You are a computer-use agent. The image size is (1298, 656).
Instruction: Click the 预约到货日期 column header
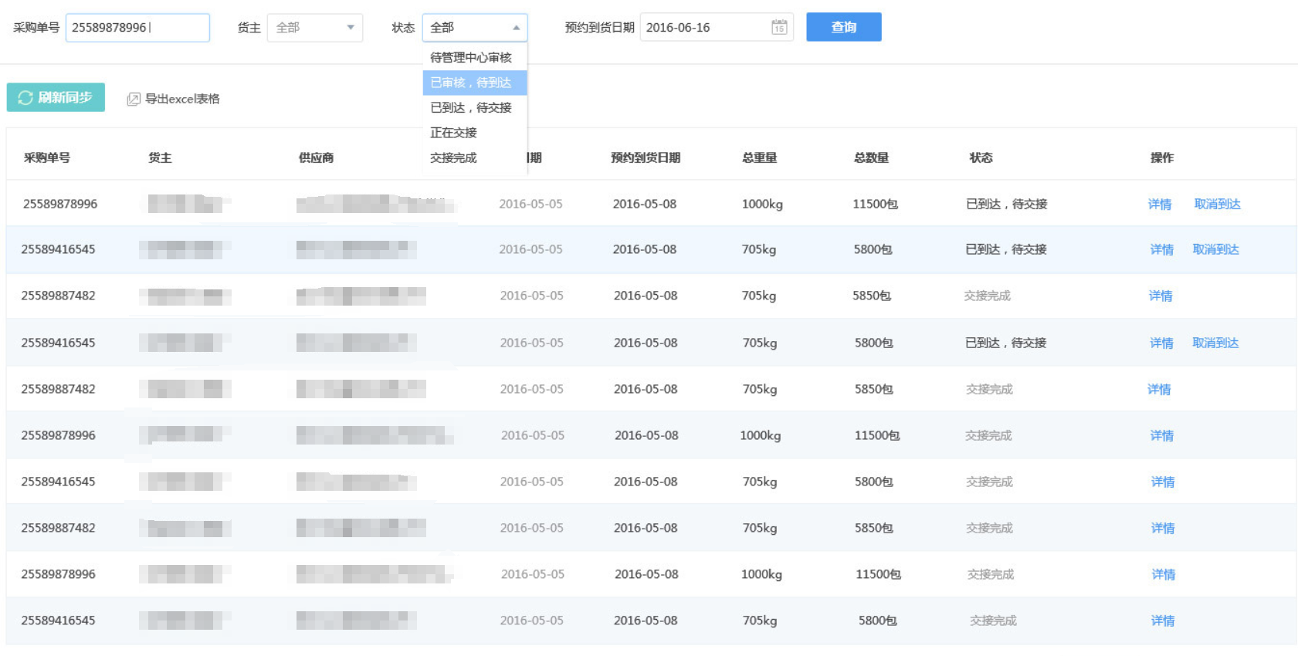coord(646,157)
